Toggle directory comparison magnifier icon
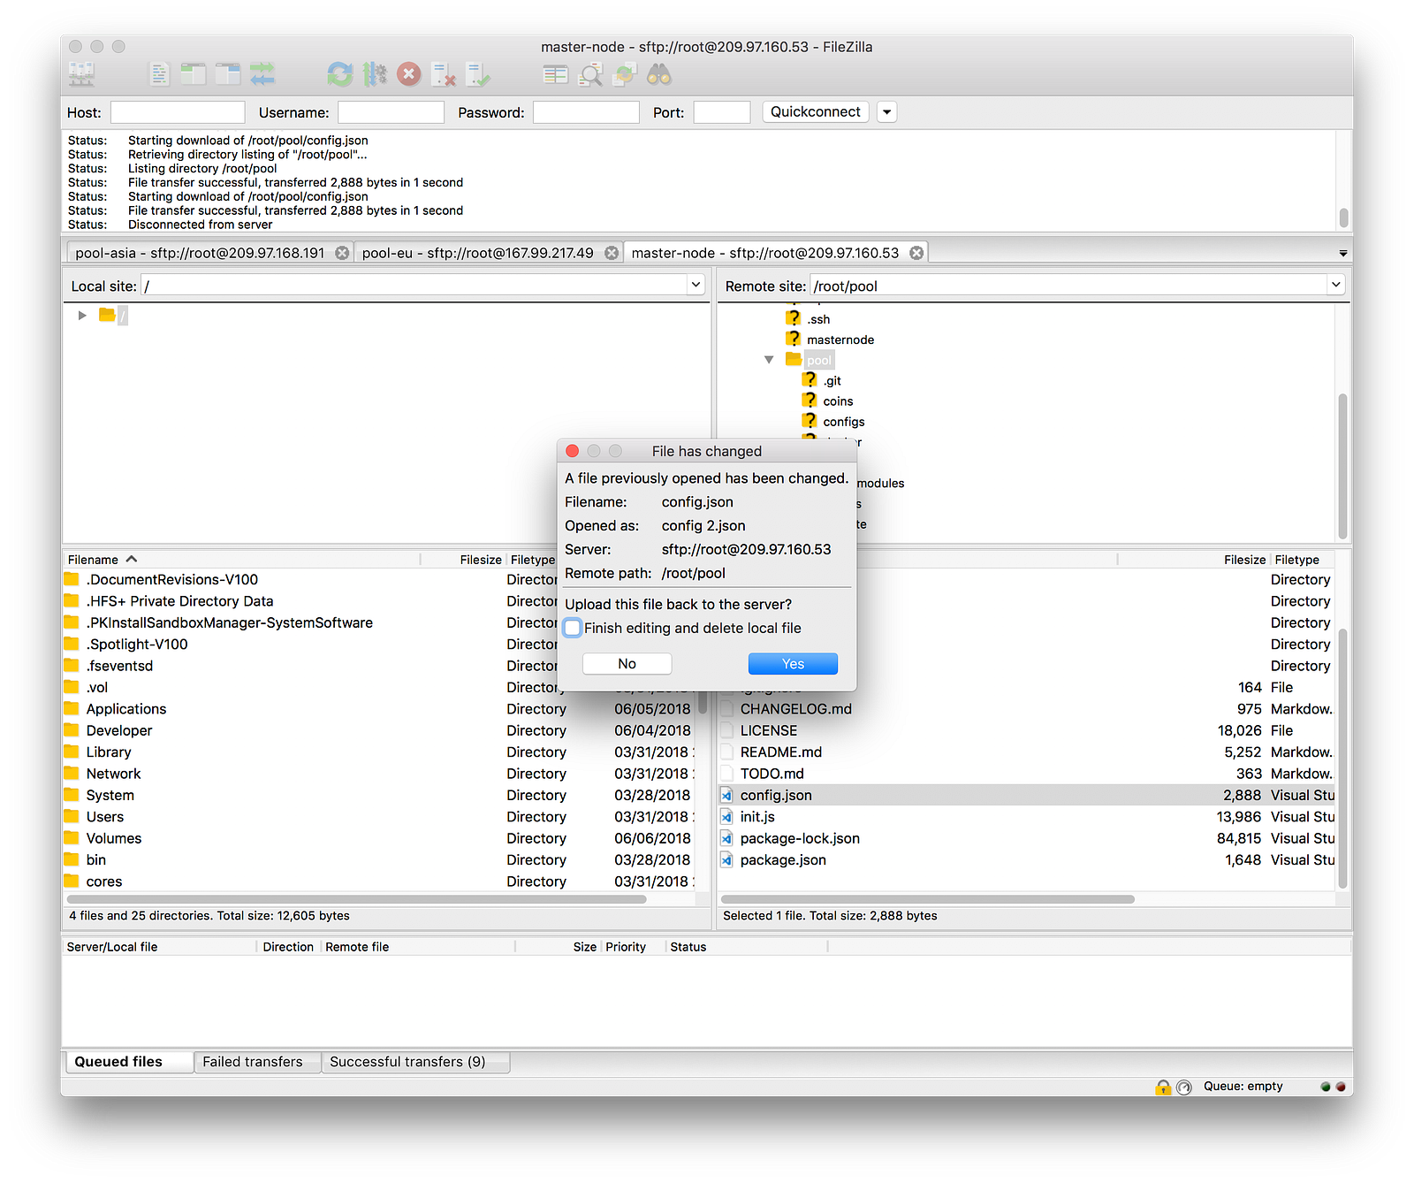Image resolution: width=1414 pixels, height=1183 pixels. coord(590,74)
